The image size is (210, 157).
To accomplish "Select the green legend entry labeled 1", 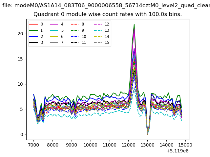I will [34, 30].
